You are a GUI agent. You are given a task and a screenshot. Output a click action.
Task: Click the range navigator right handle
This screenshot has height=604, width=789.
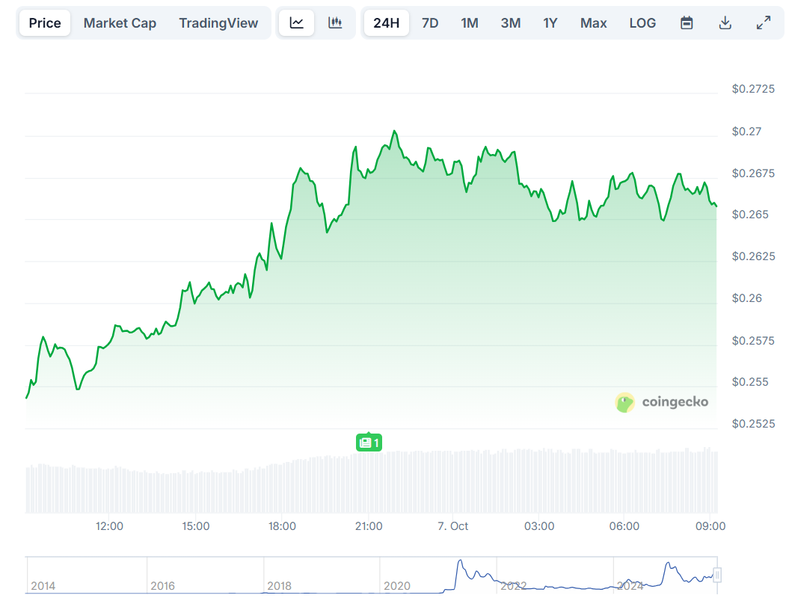point(717,575)
